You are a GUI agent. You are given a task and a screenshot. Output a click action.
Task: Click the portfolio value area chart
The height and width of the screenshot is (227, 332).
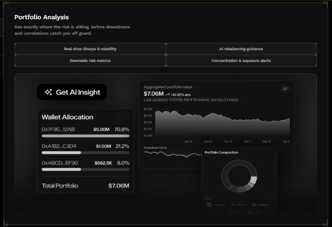click(x=222, y=124)
